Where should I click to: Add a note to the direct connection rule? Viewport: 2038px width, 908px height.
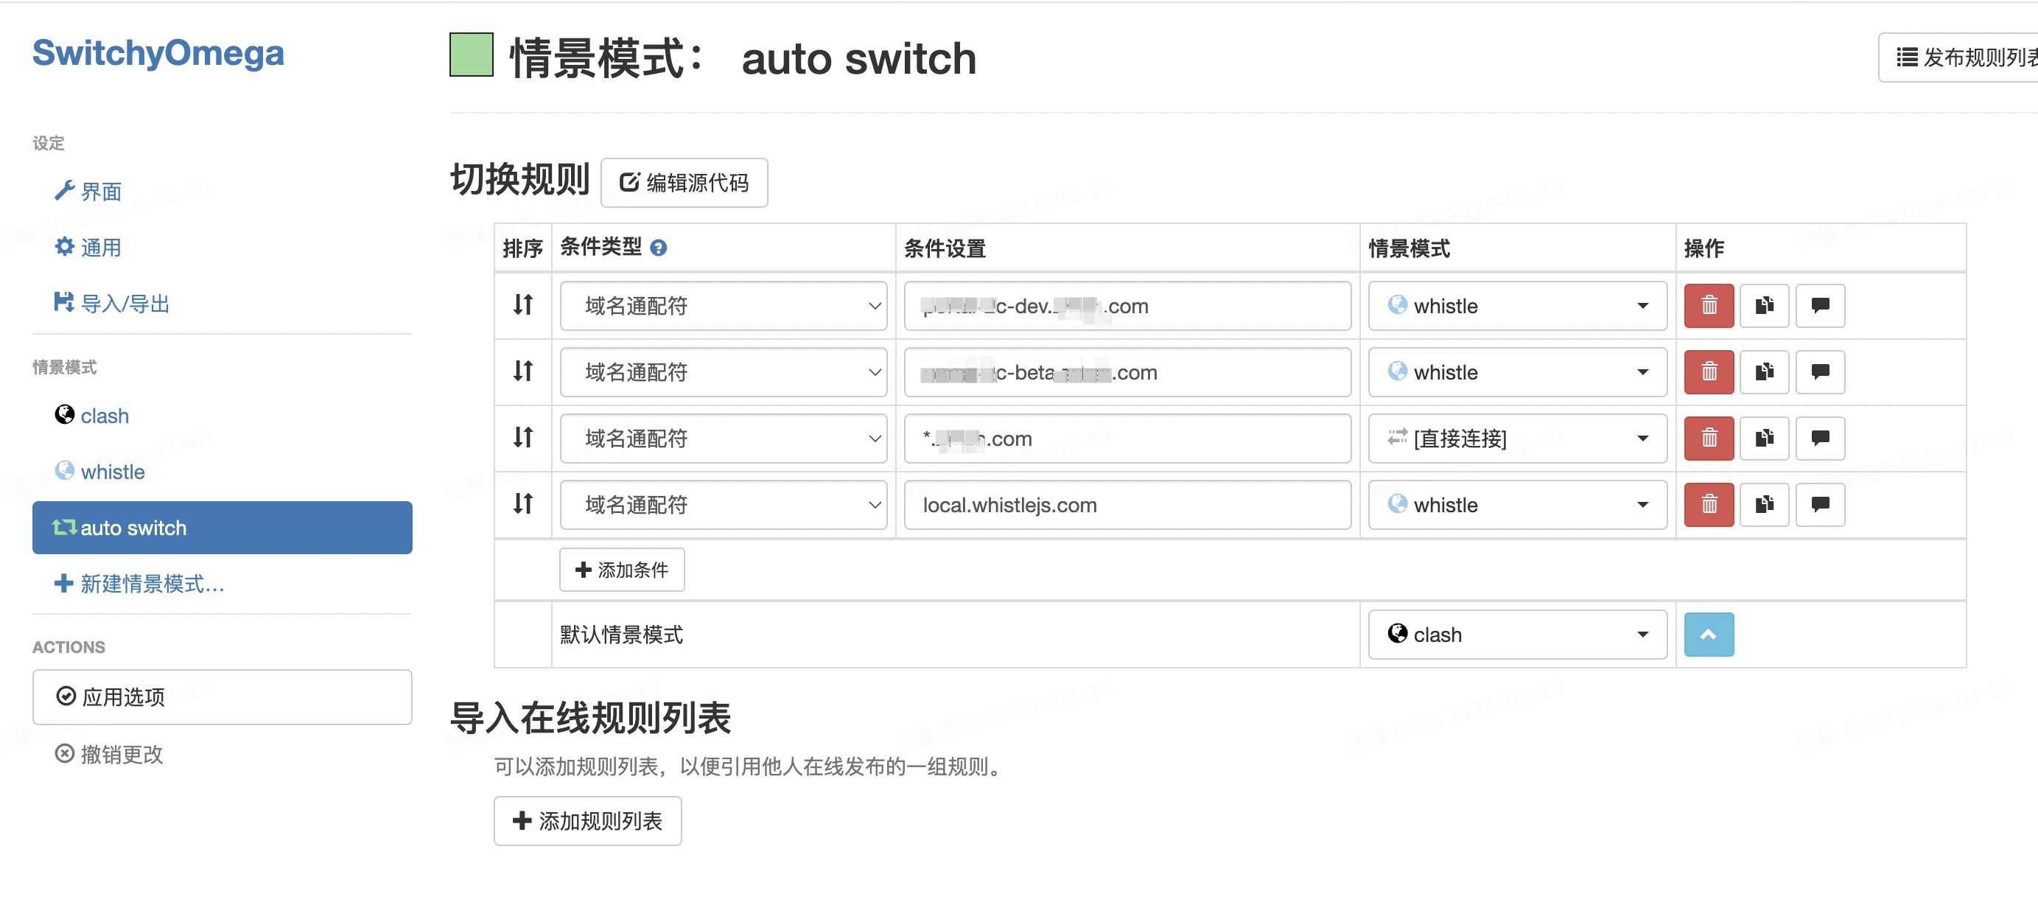[x=1821, y=439]
